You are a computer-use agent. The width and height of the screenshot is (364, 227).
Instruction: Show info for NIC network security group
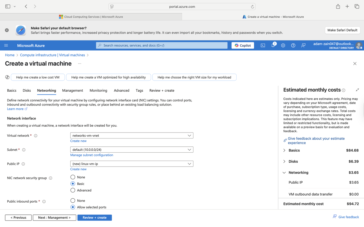(x=50, y=178)
